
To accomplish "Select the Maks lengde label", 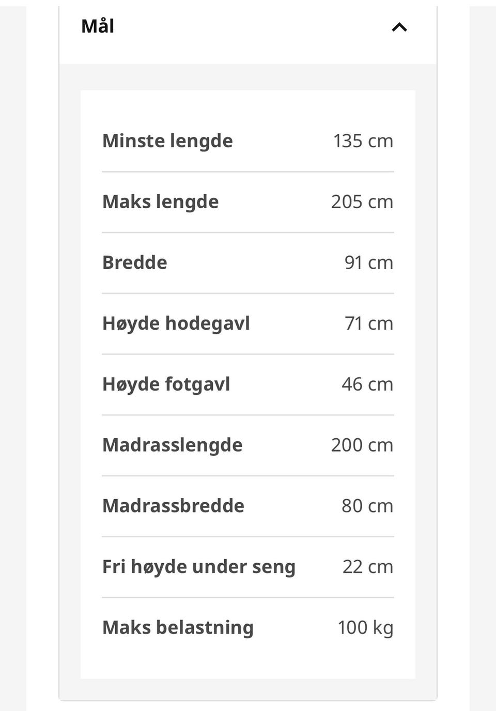I will point(161,202).
